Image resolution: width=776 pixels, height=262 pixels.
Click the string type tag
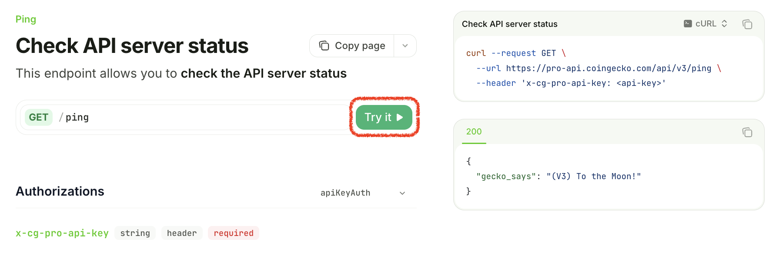135,233
